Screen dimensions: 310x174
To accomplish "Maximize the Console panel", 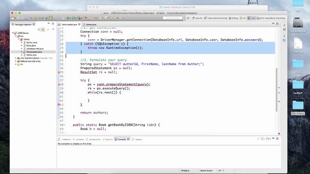I will pyautogui.click(x=278, y=139).
